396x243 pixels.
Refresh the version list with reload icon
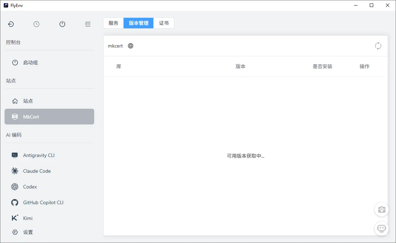(378, 46)
